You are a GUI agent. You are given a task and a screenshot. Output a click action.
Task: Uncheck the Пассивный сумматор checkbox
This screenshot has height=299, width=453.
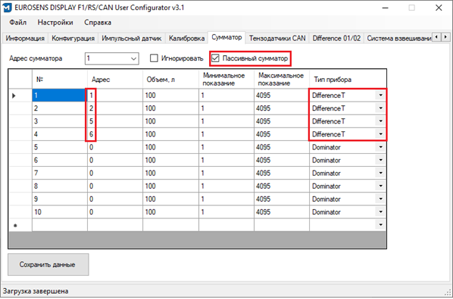tap(215, 58)
